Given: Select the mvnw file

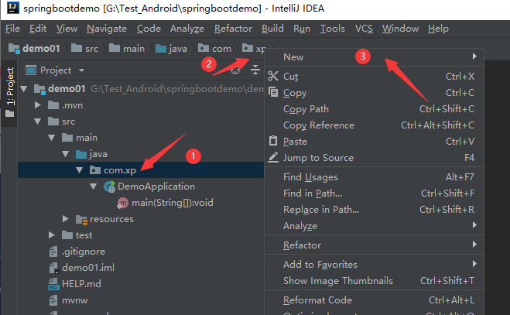Looking at the screenshot, I should tap(75, 300).
